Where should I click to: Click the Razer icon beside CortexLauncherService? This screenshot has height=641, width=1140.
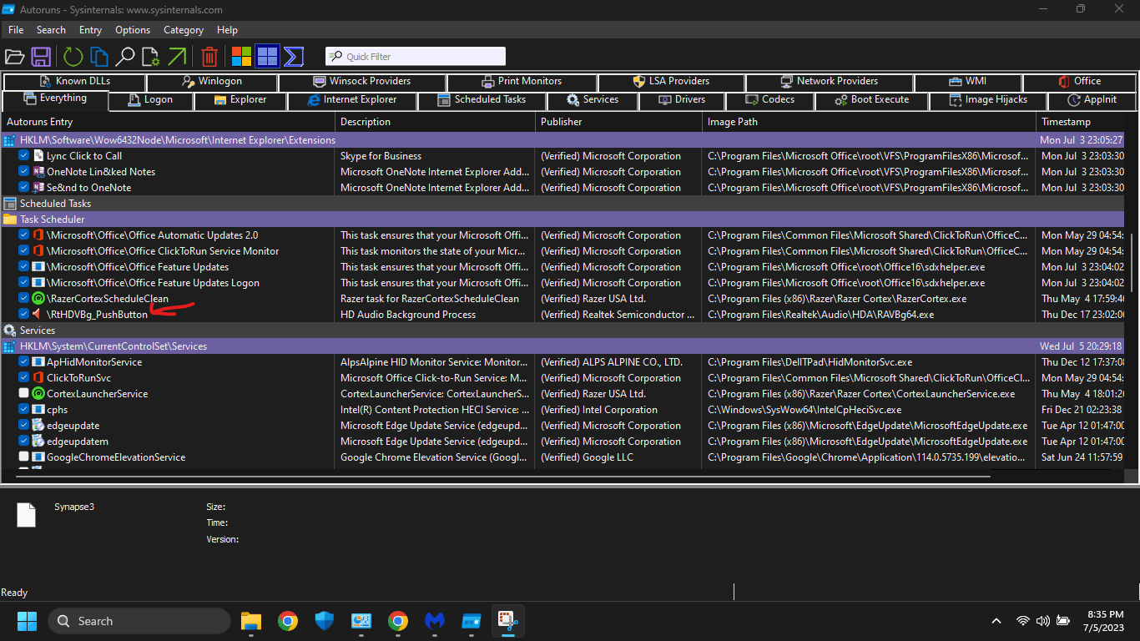38,394
